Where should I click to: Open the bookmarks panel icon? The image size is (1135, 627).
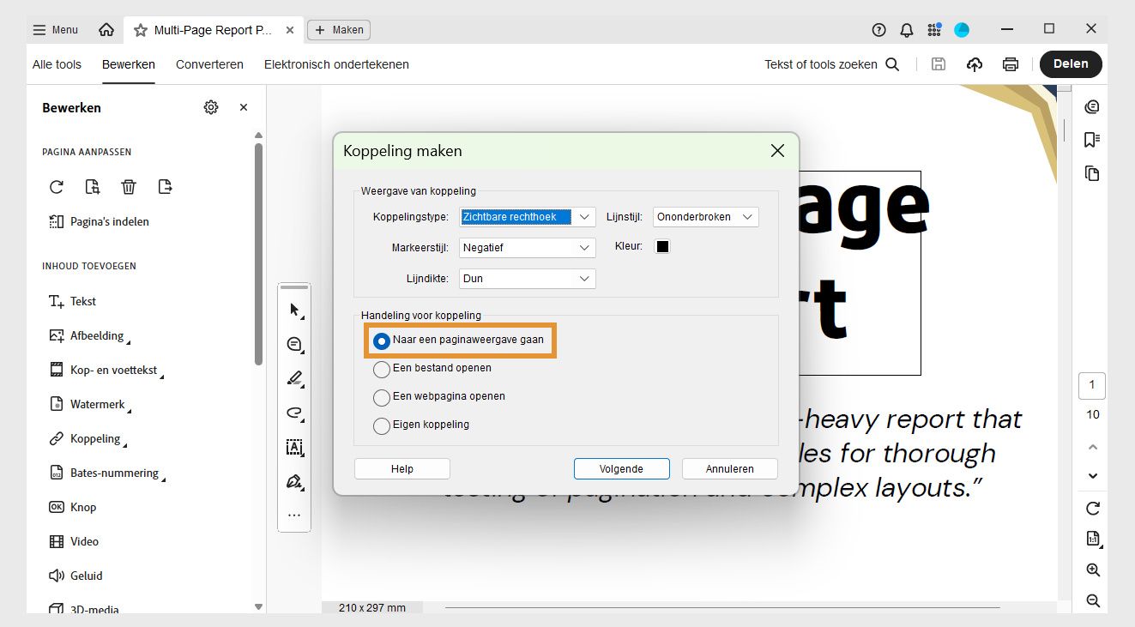click(1092, 140)
